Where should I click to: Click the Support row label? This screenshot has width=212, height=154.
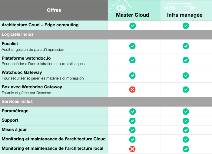pos(10,120)
